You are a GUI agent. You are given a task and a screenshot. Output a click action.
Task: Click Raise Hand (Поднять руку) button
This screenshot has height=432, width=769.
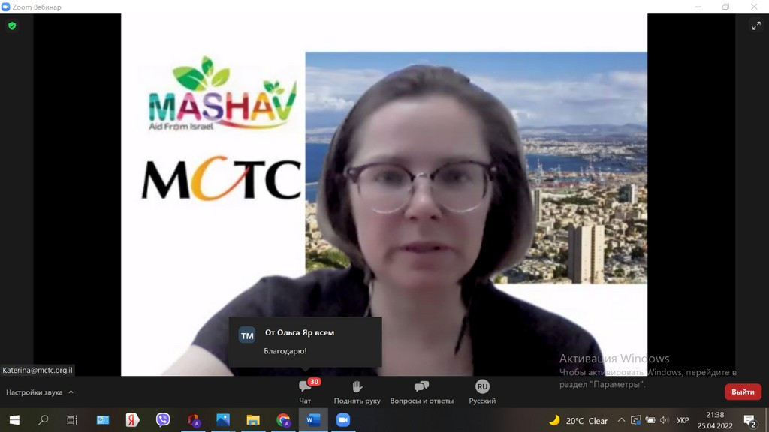pyautogui.click(x=357, y=391)
